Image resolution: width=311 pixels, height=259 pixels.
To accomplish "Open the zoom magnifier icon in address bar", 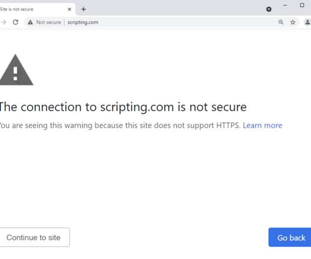I will (x=280, y=22).
